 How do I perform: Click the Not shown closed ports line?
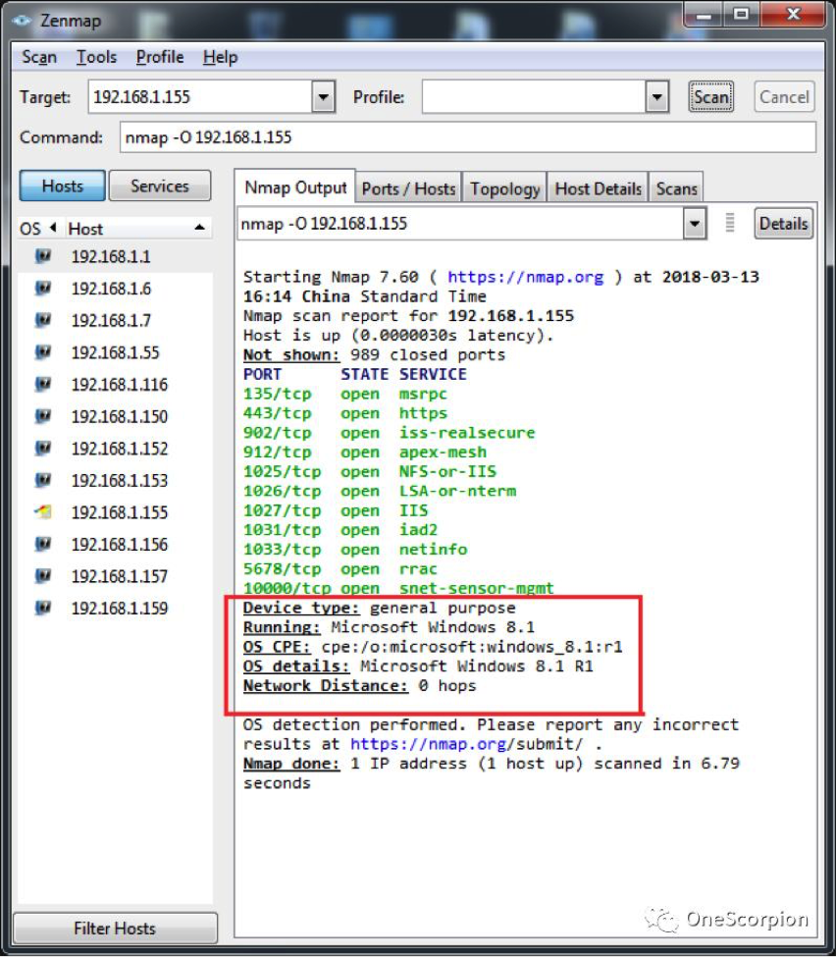(374, 354)
